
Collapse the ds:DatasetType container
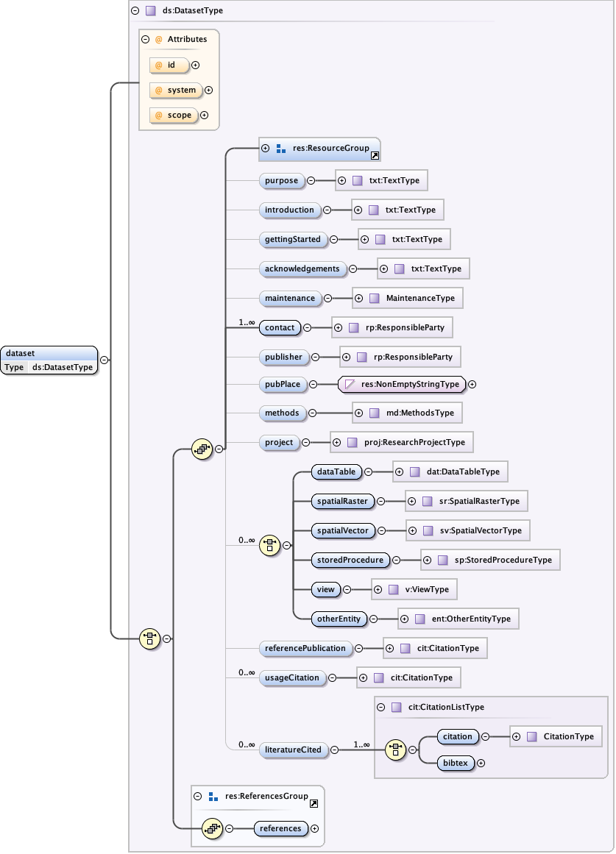(x=134, y=11)
